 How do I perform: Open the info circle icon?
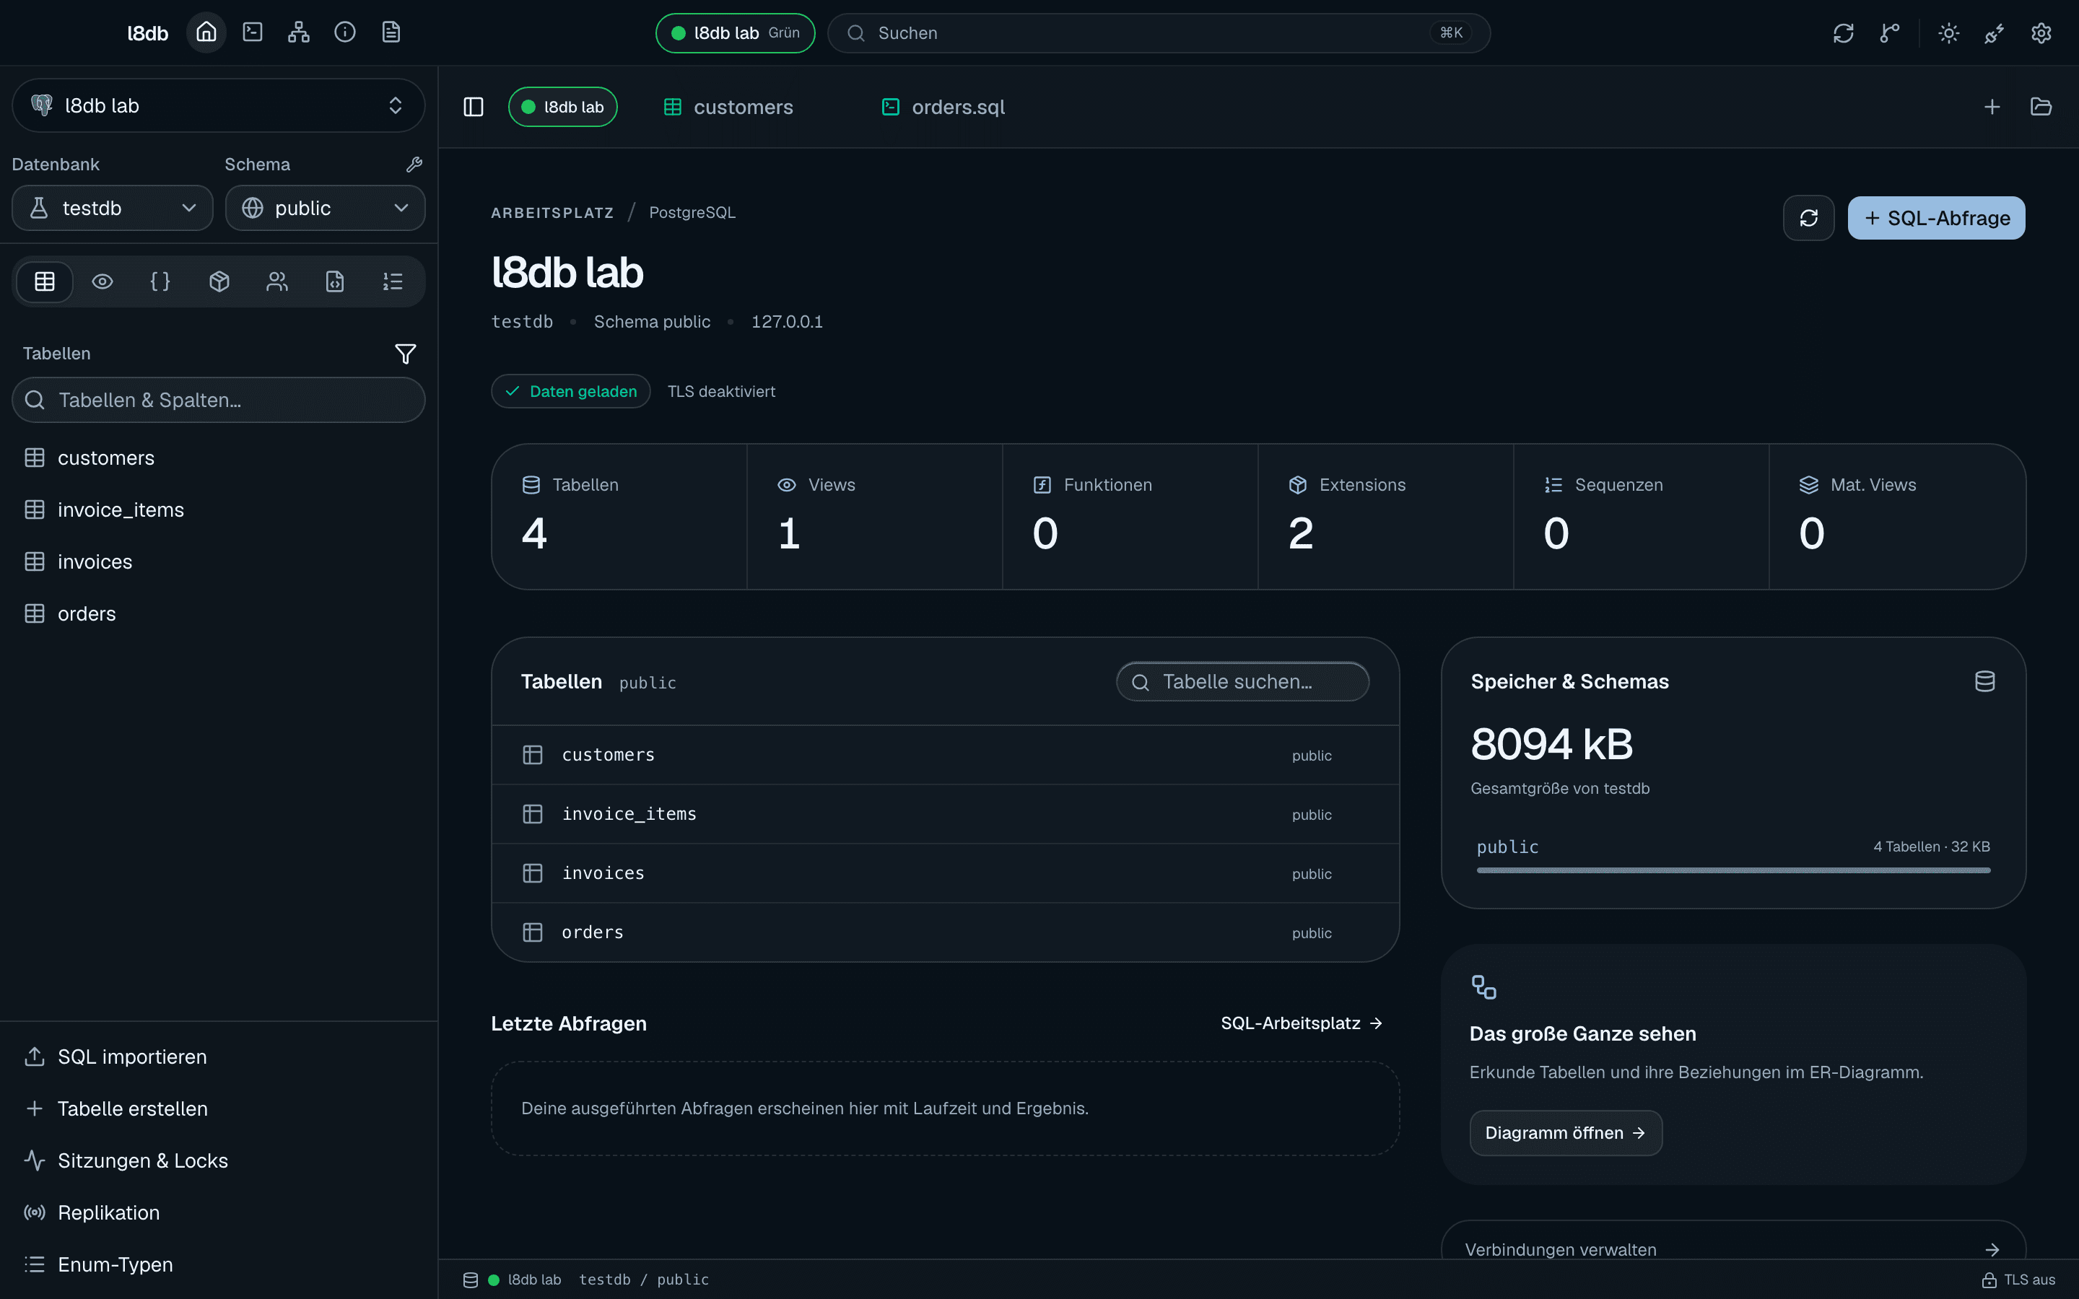point(344,32)
